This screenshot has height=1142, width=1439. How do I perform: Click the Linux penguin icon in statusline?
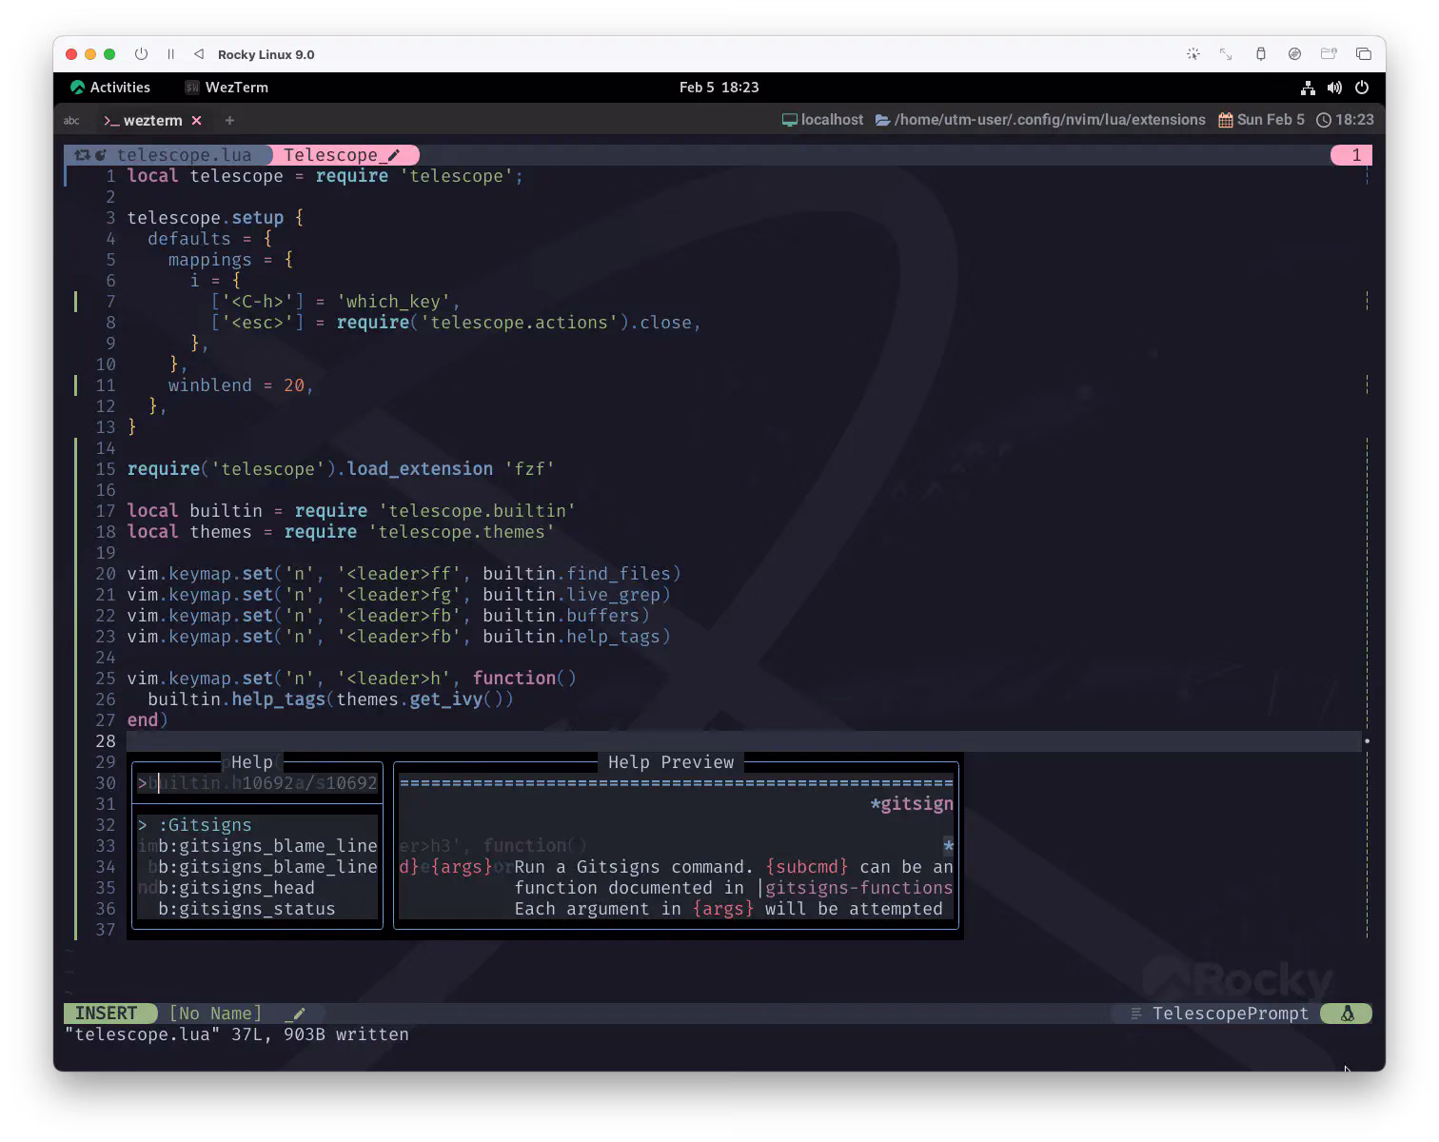pyautogui.click(x=1348, y=1014)
